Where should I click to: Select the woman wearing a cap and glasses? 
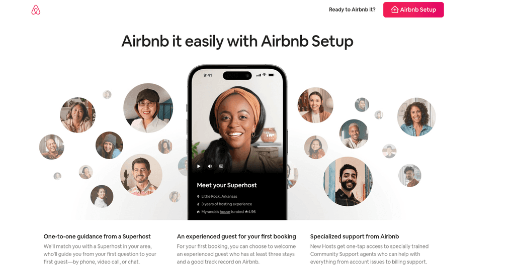tap(148, 108)
